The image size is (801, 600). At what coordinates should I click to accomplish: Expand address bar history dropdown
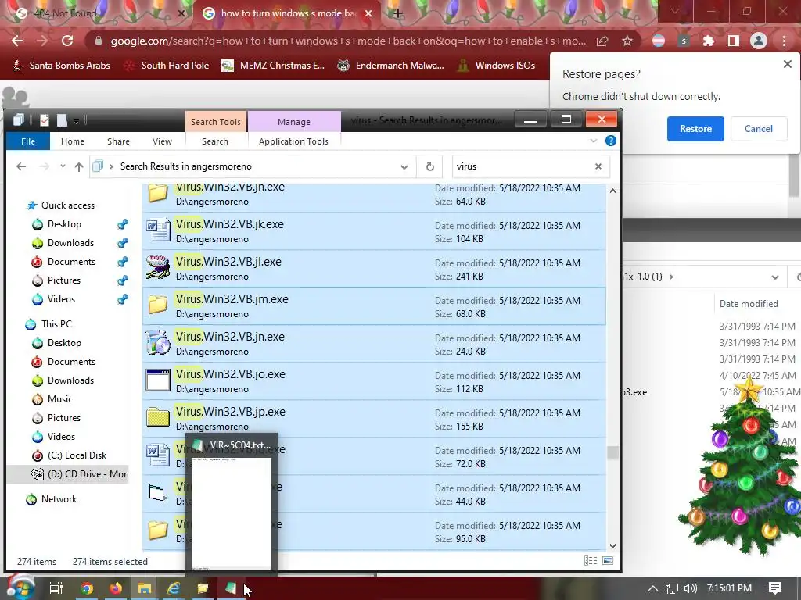[404, 167]
